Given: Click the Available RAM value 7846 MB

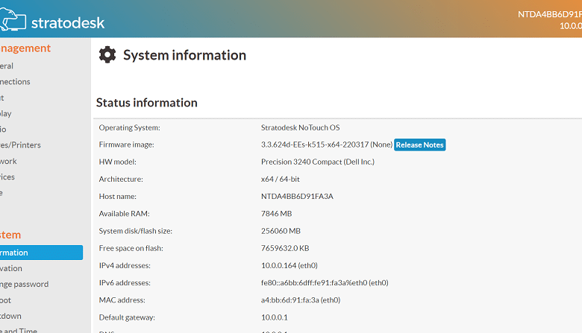Looking at the screenshot, I should coord(276,214).
